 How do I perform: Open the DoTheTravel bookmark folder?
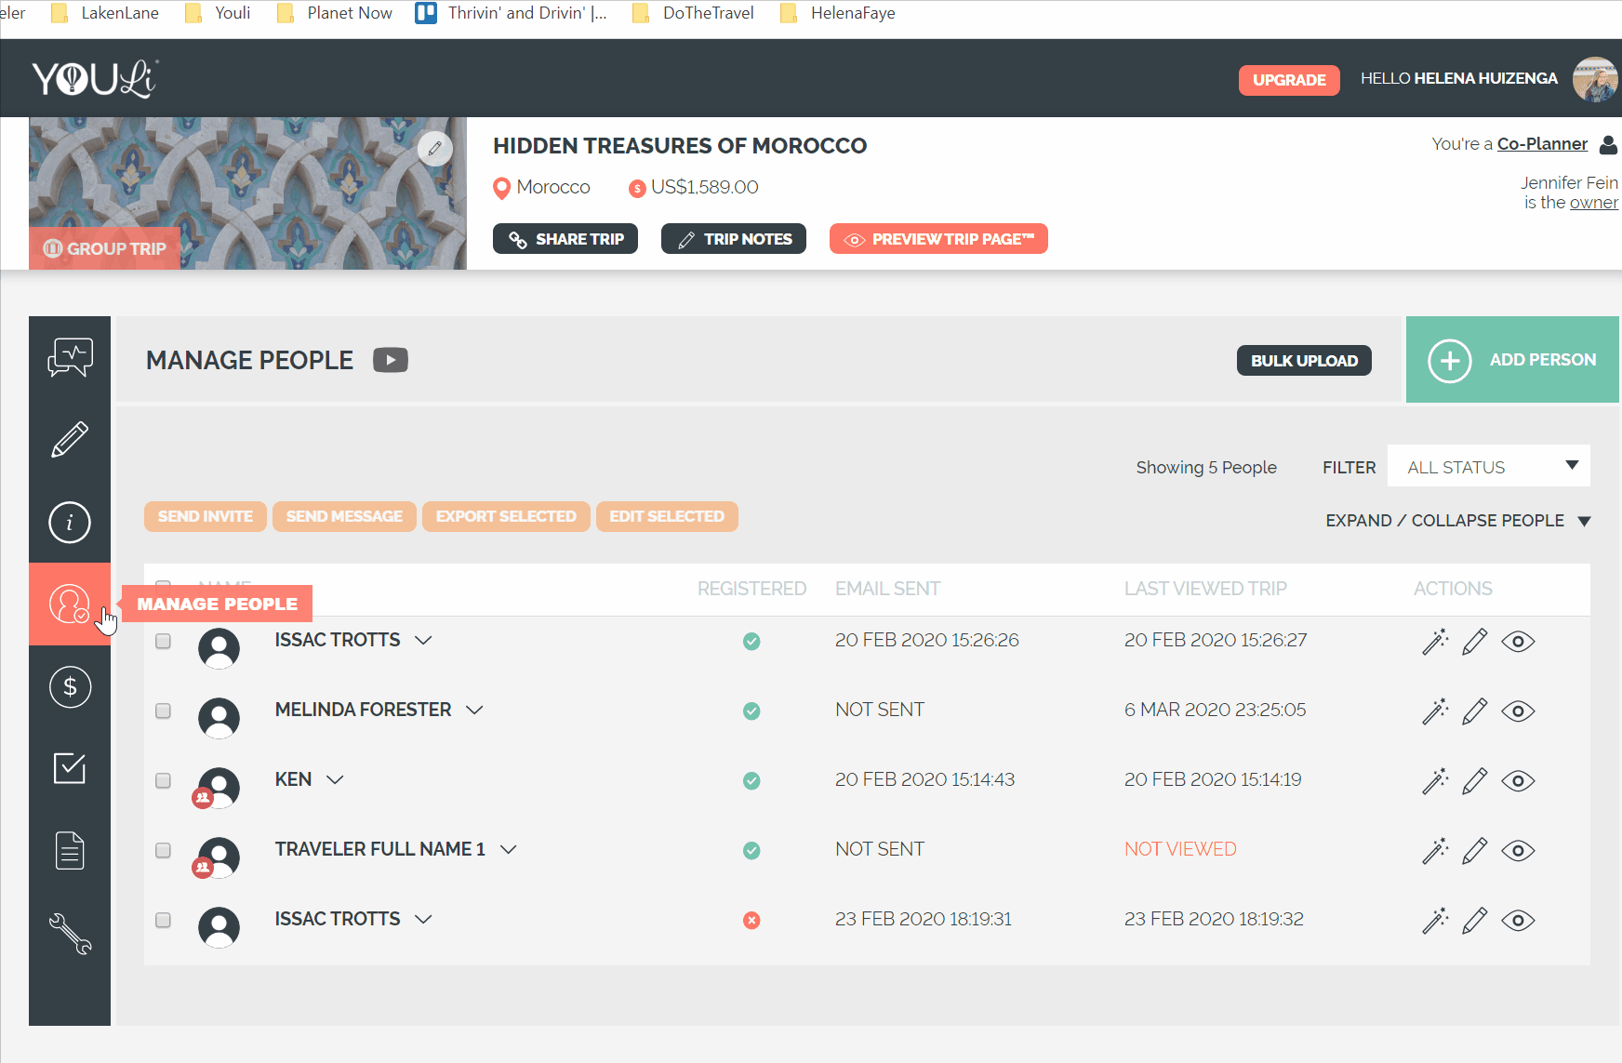(x=693, y=13)
